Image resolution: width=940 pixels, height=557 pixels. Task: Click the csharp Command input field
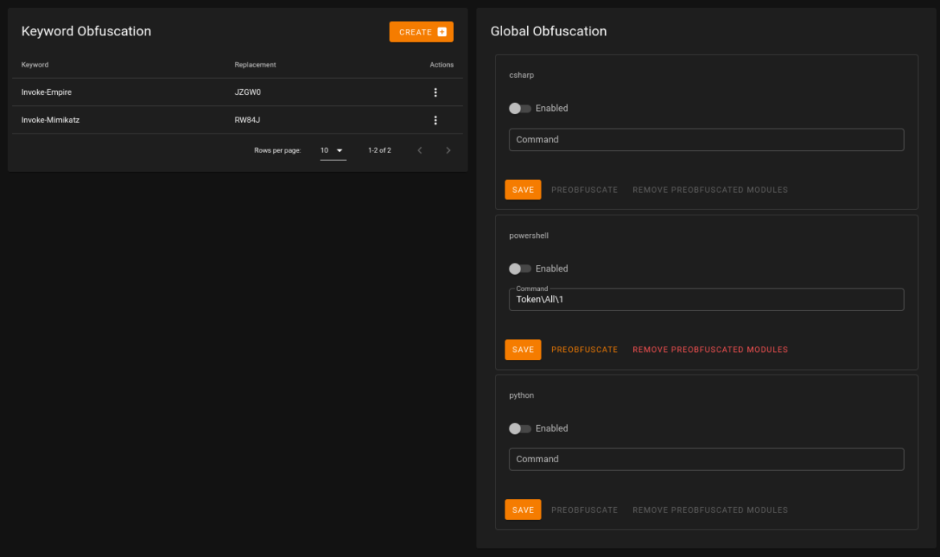click(706, 140)
